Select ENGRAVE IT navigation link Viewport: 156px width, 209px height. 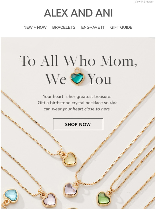click(93, 27)
